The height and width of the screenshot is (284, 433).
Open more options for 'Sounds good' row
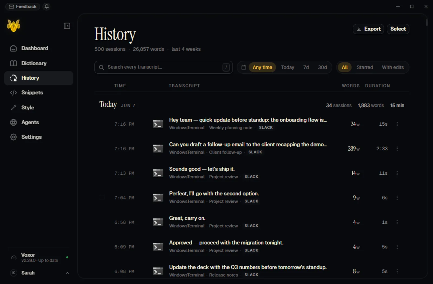[397, 173]
